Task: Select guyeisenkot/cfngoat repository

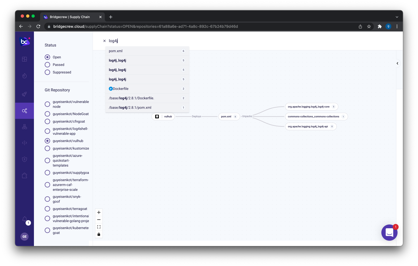Action: 47,122
